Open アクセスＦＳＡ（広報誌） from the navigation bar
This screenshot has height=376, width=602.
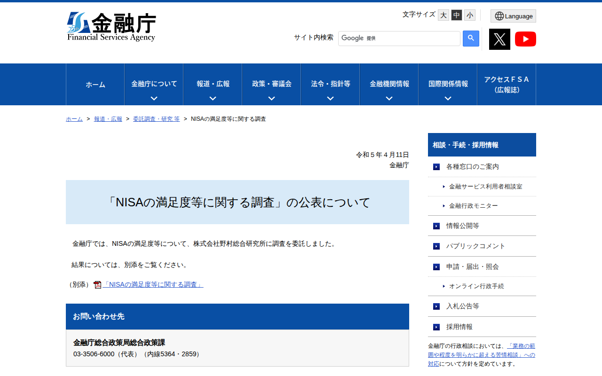pyautogui.click(x=507, y=85)
